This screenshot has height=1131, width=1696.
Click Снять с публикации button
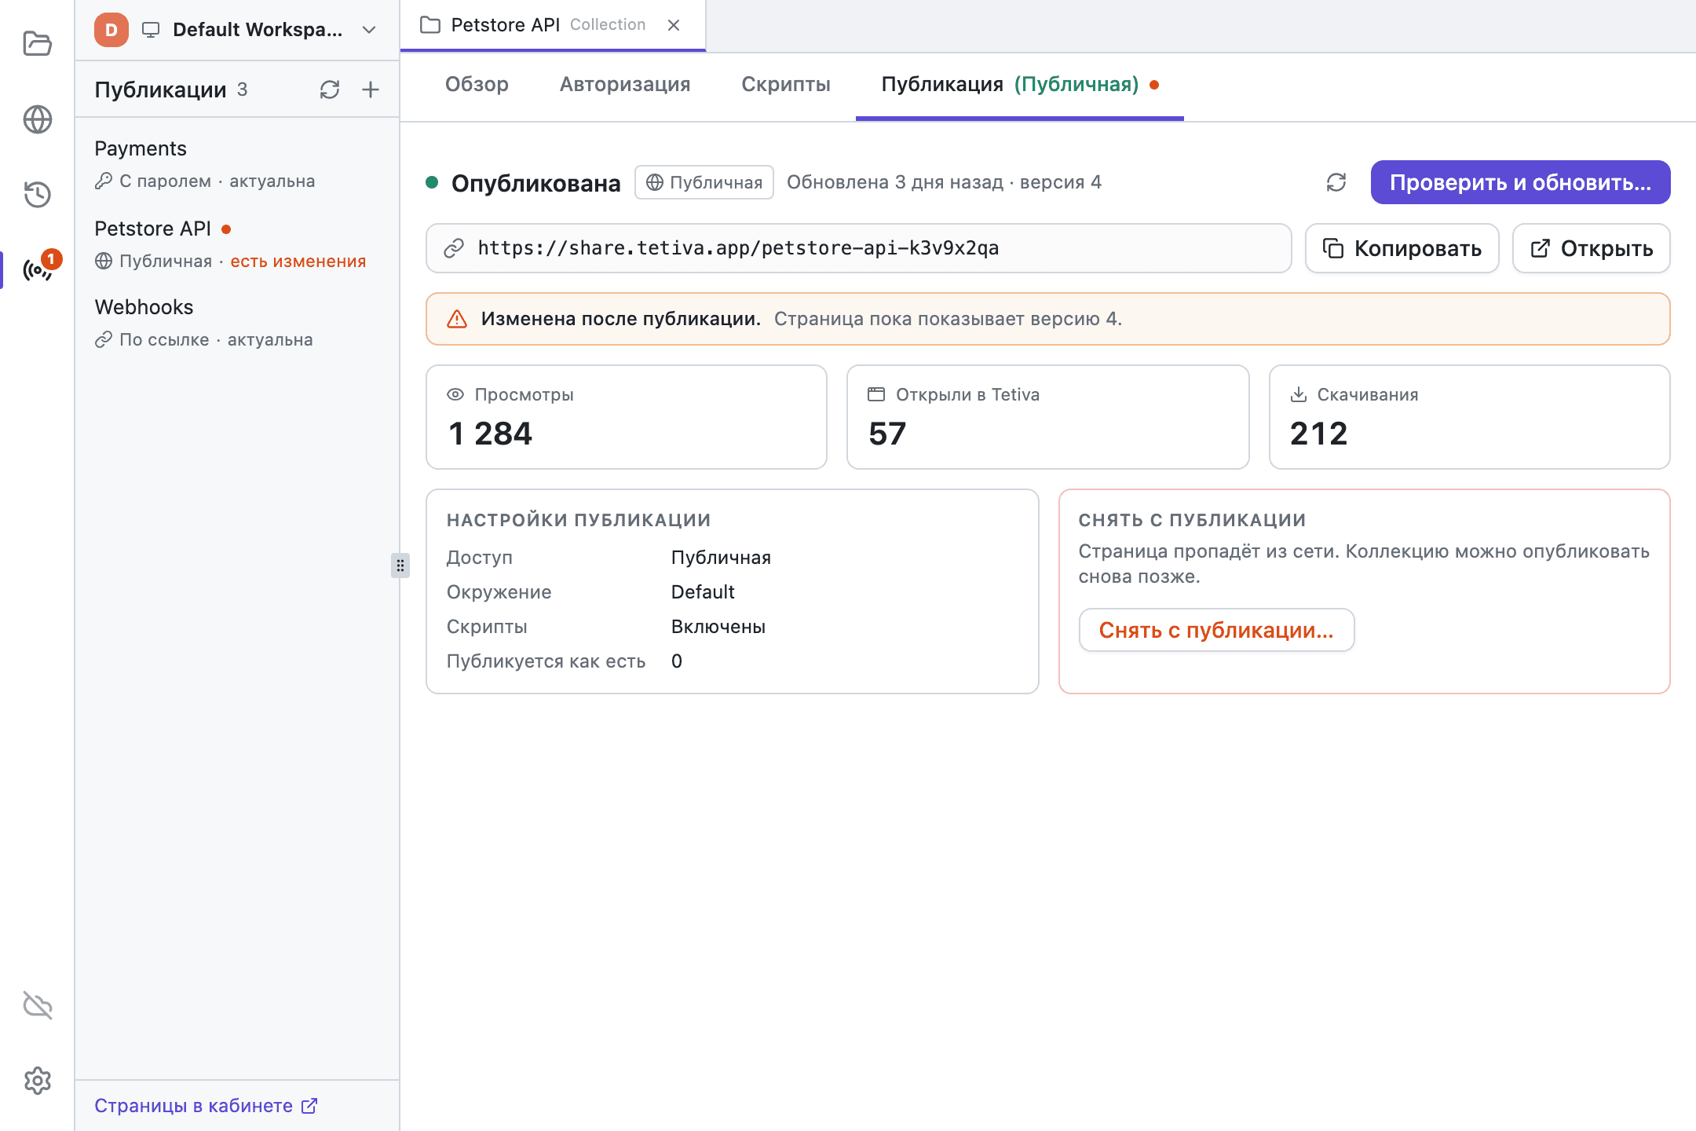coord(1216,630)
